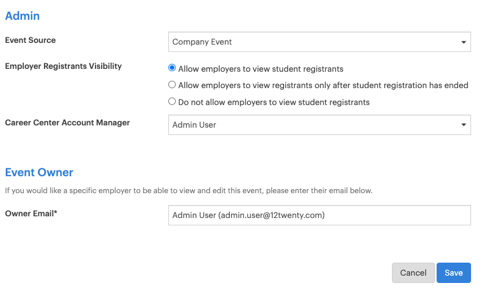Click the Event Owner help description text
Image resolution: width=488 pixels, height=305 pixels.
[x=189, y=190]
